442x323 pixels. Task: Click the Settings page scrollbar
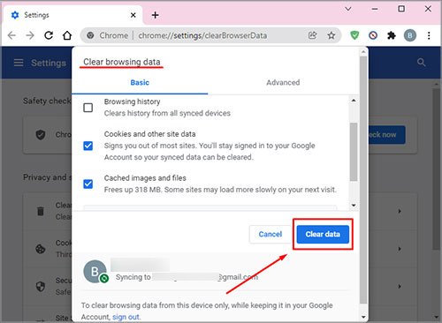point(436,169)
